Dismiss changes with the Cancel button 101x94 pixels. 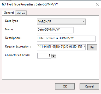[x=89, y=86]
